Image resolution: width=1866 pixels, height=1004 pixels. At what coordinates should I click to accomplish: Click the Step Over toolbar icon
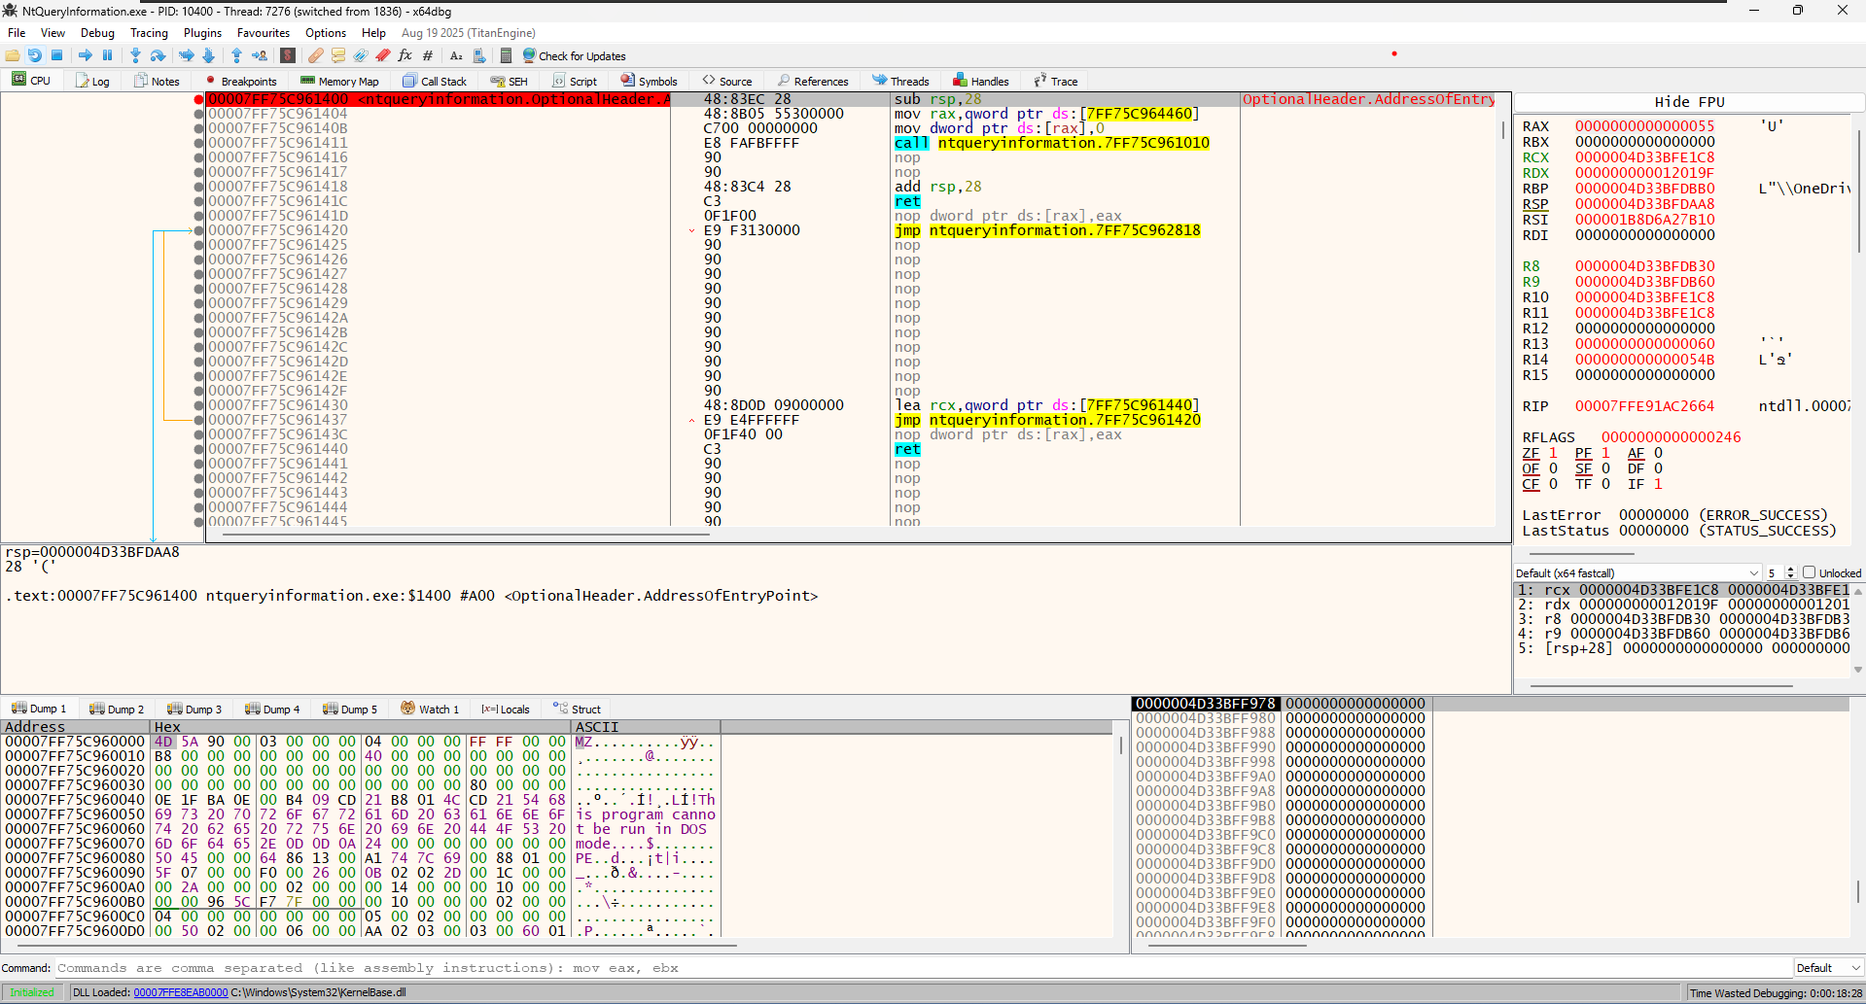158,55
